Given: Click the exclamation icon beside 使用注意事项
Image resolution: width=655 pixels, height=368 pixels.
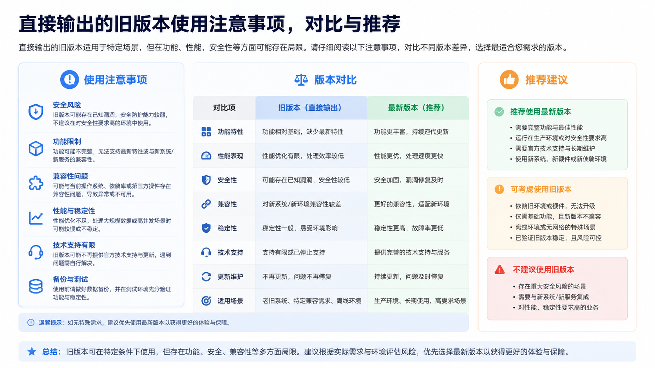Looking at the screenshot, I should [x=69, y=80].
